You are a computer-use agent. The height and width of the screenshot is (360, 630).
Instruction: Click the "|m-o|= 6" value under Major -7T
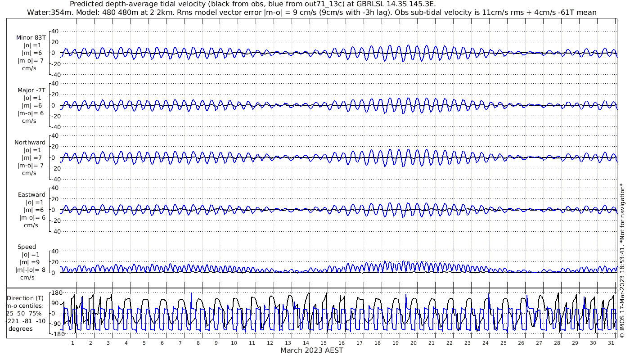[30, 113]
